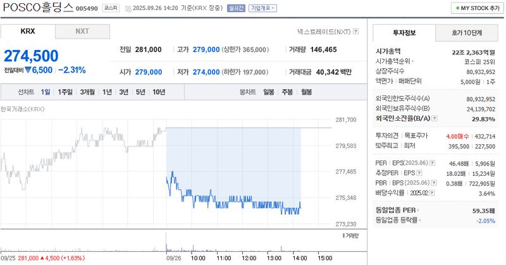Click the 한국거래소(KRX) chart label
Screen dimensions: 506x265
(22, 109)
